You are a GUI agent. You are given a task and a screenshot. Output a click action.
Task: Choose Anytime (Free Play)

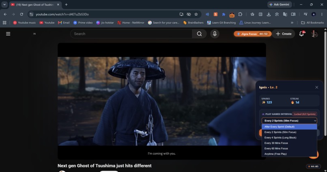289,154
